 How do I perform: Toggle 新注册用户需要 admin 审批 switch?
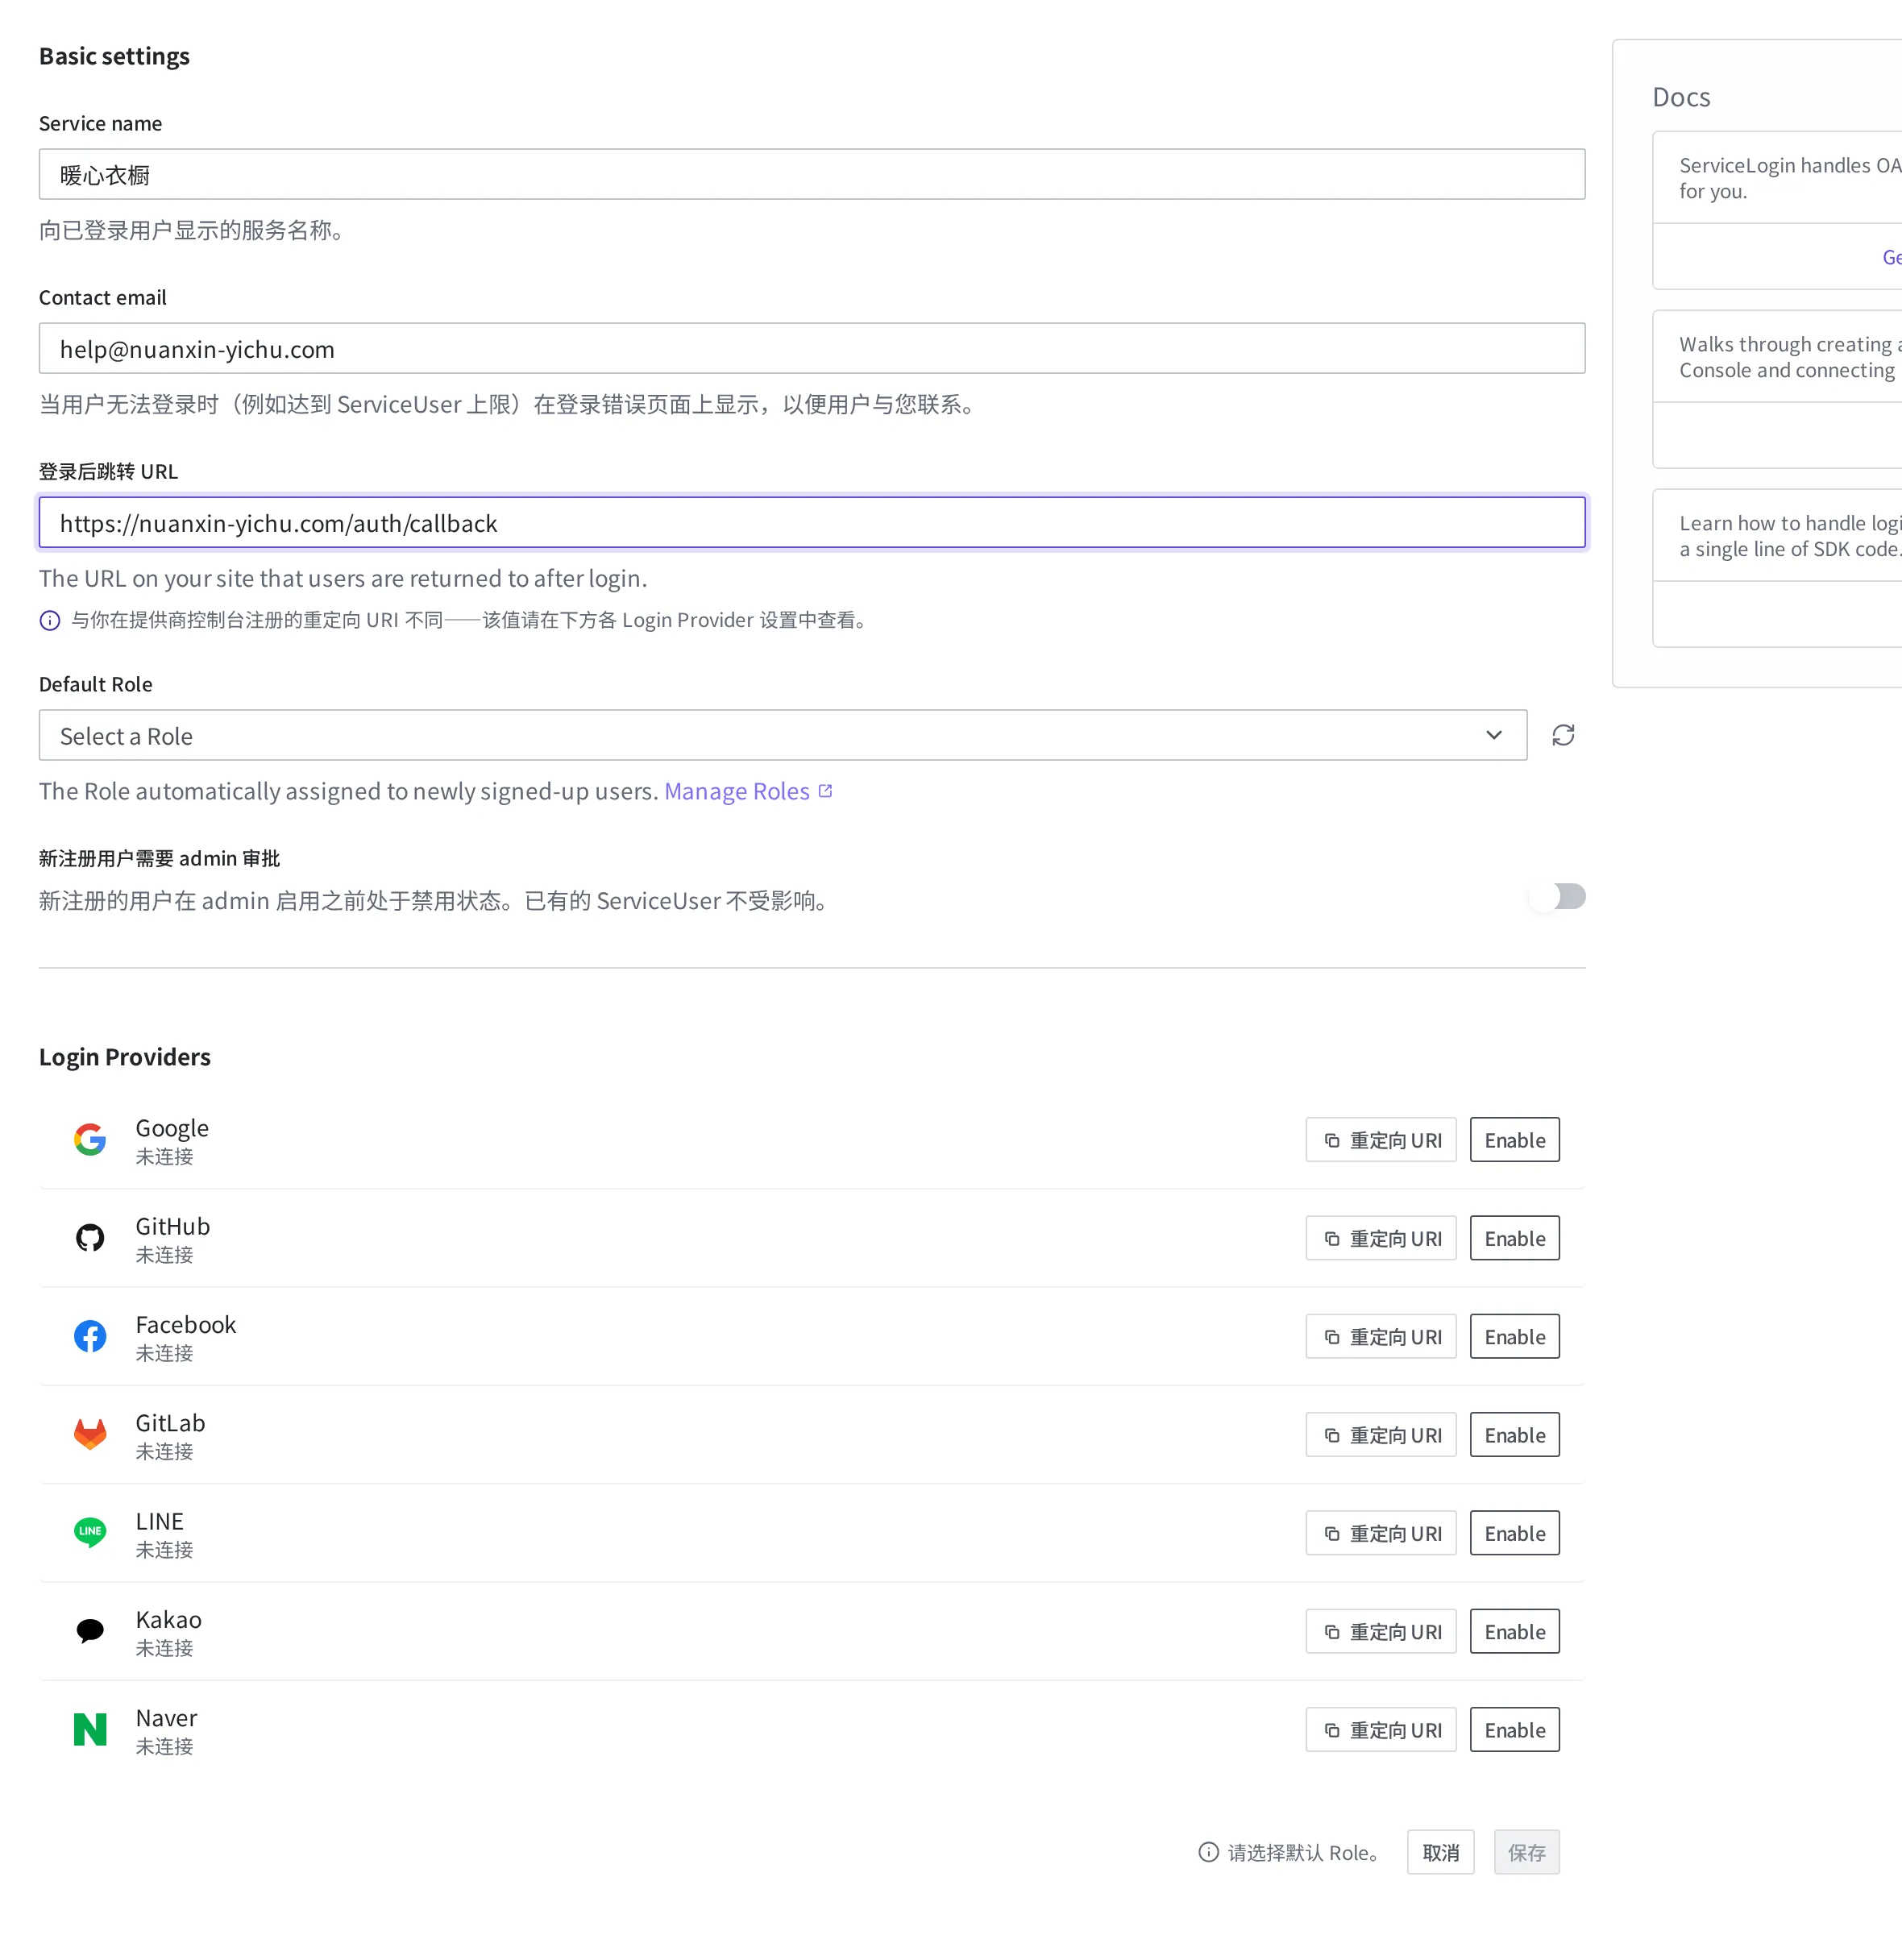tap(1557, 896)
